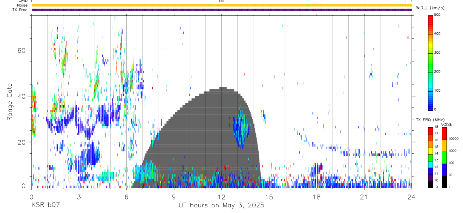Click the 'Noise' row label at top left
This screenshot has height=213, width=463.
[x=22, y=5]
